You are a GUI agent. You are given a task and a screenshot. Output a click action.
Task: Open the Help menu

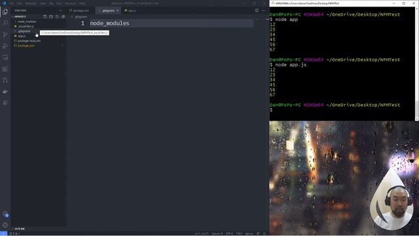pyautogui.click(x=82, y=3)
